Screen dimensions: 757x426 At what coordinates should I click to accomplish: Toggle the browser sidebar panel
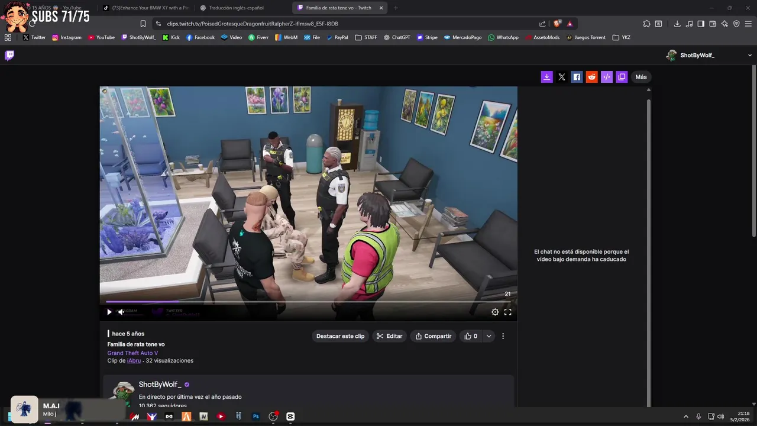[701, 24]
